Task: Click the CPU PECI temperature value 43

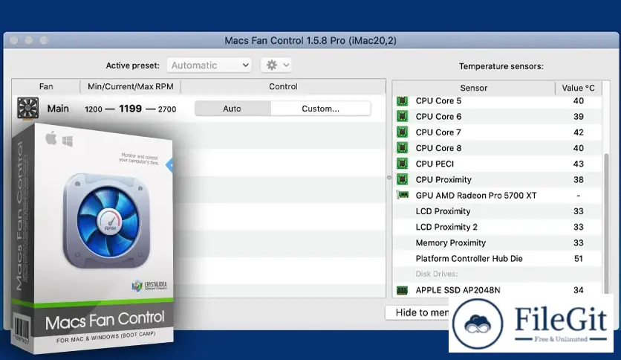Action: pos(578,164)
